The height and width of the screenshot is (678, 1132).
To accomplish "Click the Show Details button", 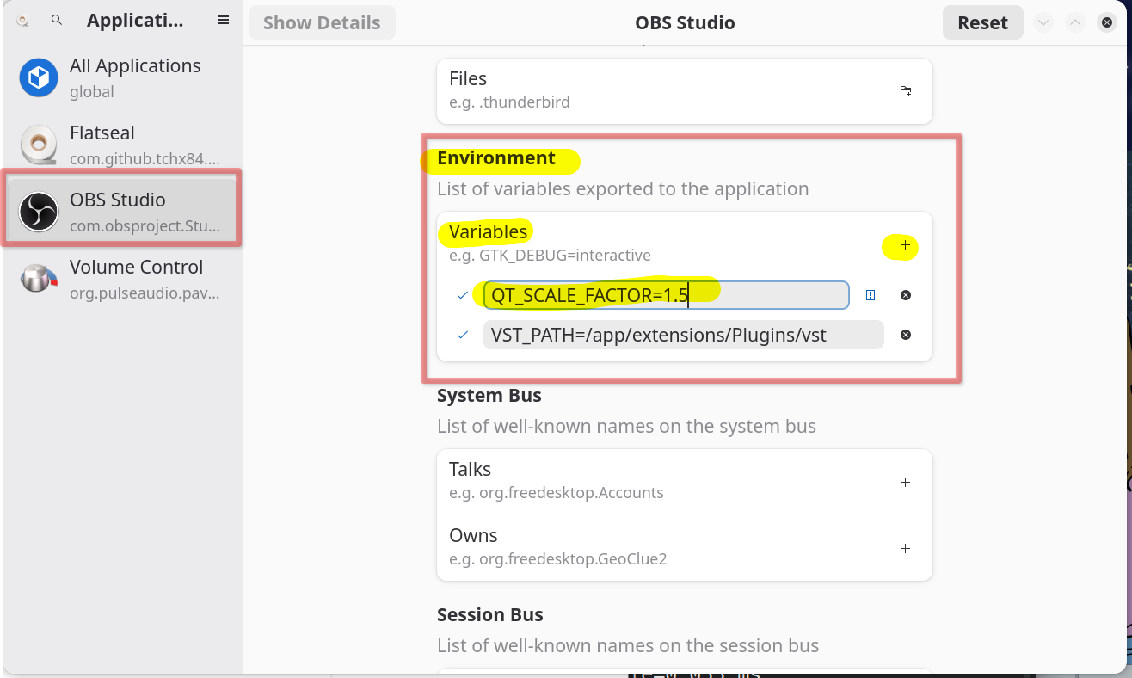I will pos(322,23).
